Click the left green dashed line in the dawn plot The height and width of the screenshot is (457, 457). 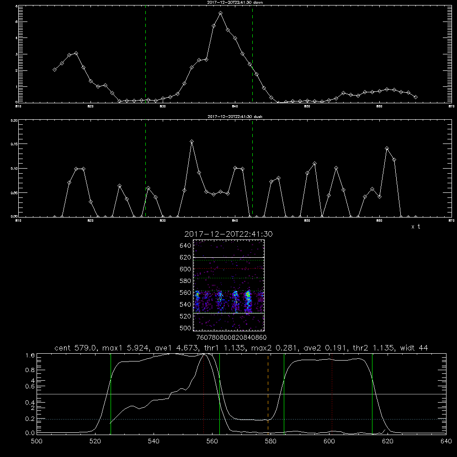click(145, 54)
